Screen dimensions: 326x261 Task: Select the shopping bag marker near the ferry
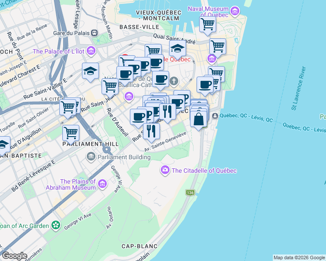pyautogui.click(x=199, y=120)
